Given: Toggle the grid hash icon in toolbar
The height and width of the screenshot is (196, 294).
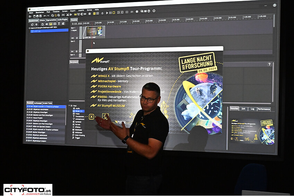Looking at the screenshot, I should 90,13.
